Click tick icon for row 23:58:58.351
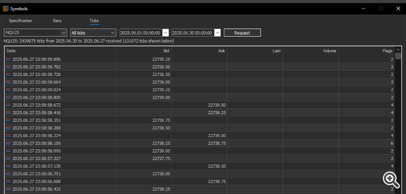 pos(8,120)
